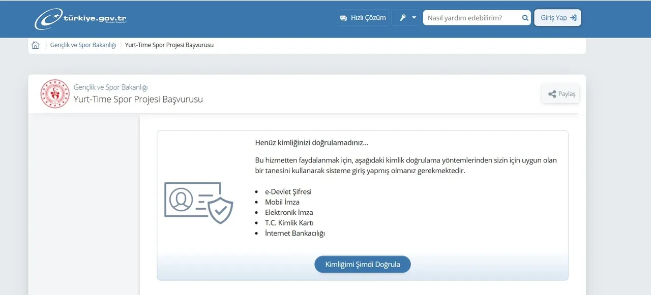Click the Gençlik ve Spor Bakanlığı ministry emblem
The image size is (651, 295).
55,93
